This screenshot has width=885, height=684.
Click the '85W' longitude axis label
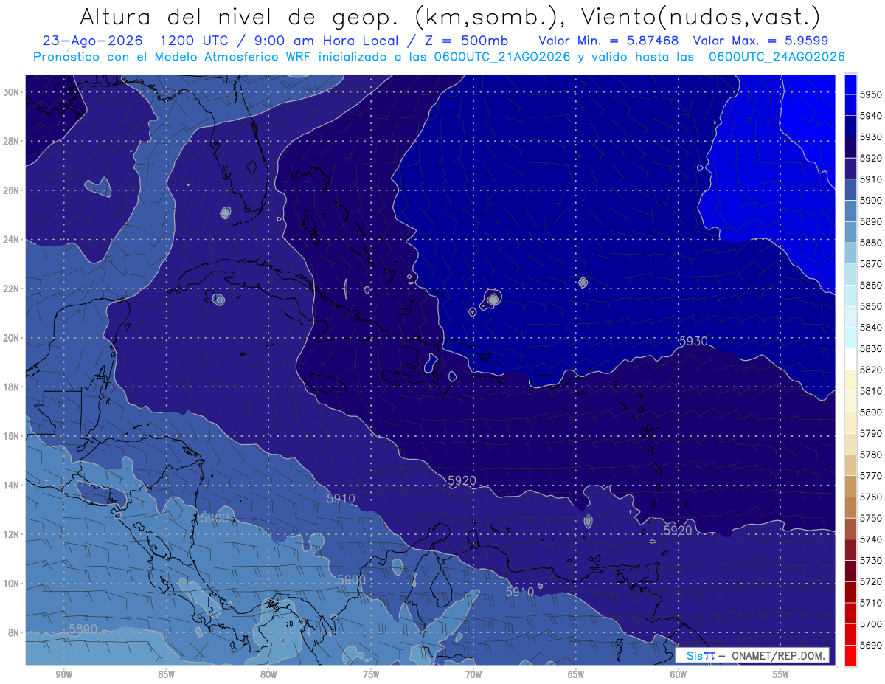point(166,674)
